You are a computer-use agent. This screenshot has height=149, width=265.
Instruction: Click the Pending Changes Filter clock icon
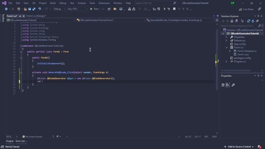(x=242, y=21)
